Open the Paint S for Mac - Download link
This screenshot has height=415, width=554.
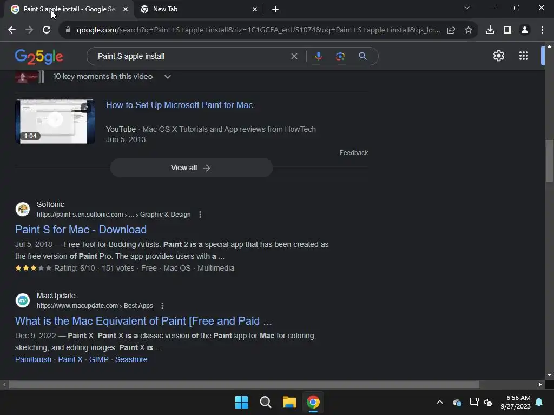click(x=81, y=230)
